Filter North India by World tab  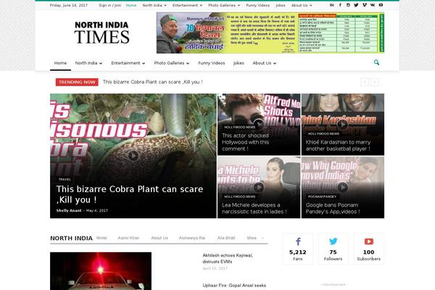pyautogui.click(x=101, y=238)
